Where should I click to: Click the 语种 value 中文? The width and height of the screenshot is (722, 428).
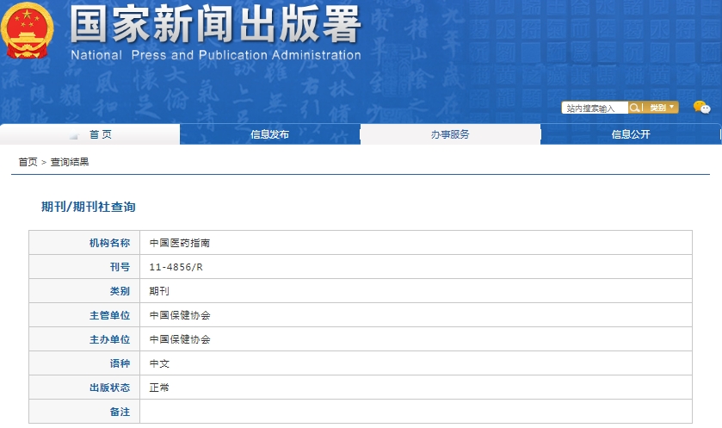click(x=159, y=363)
